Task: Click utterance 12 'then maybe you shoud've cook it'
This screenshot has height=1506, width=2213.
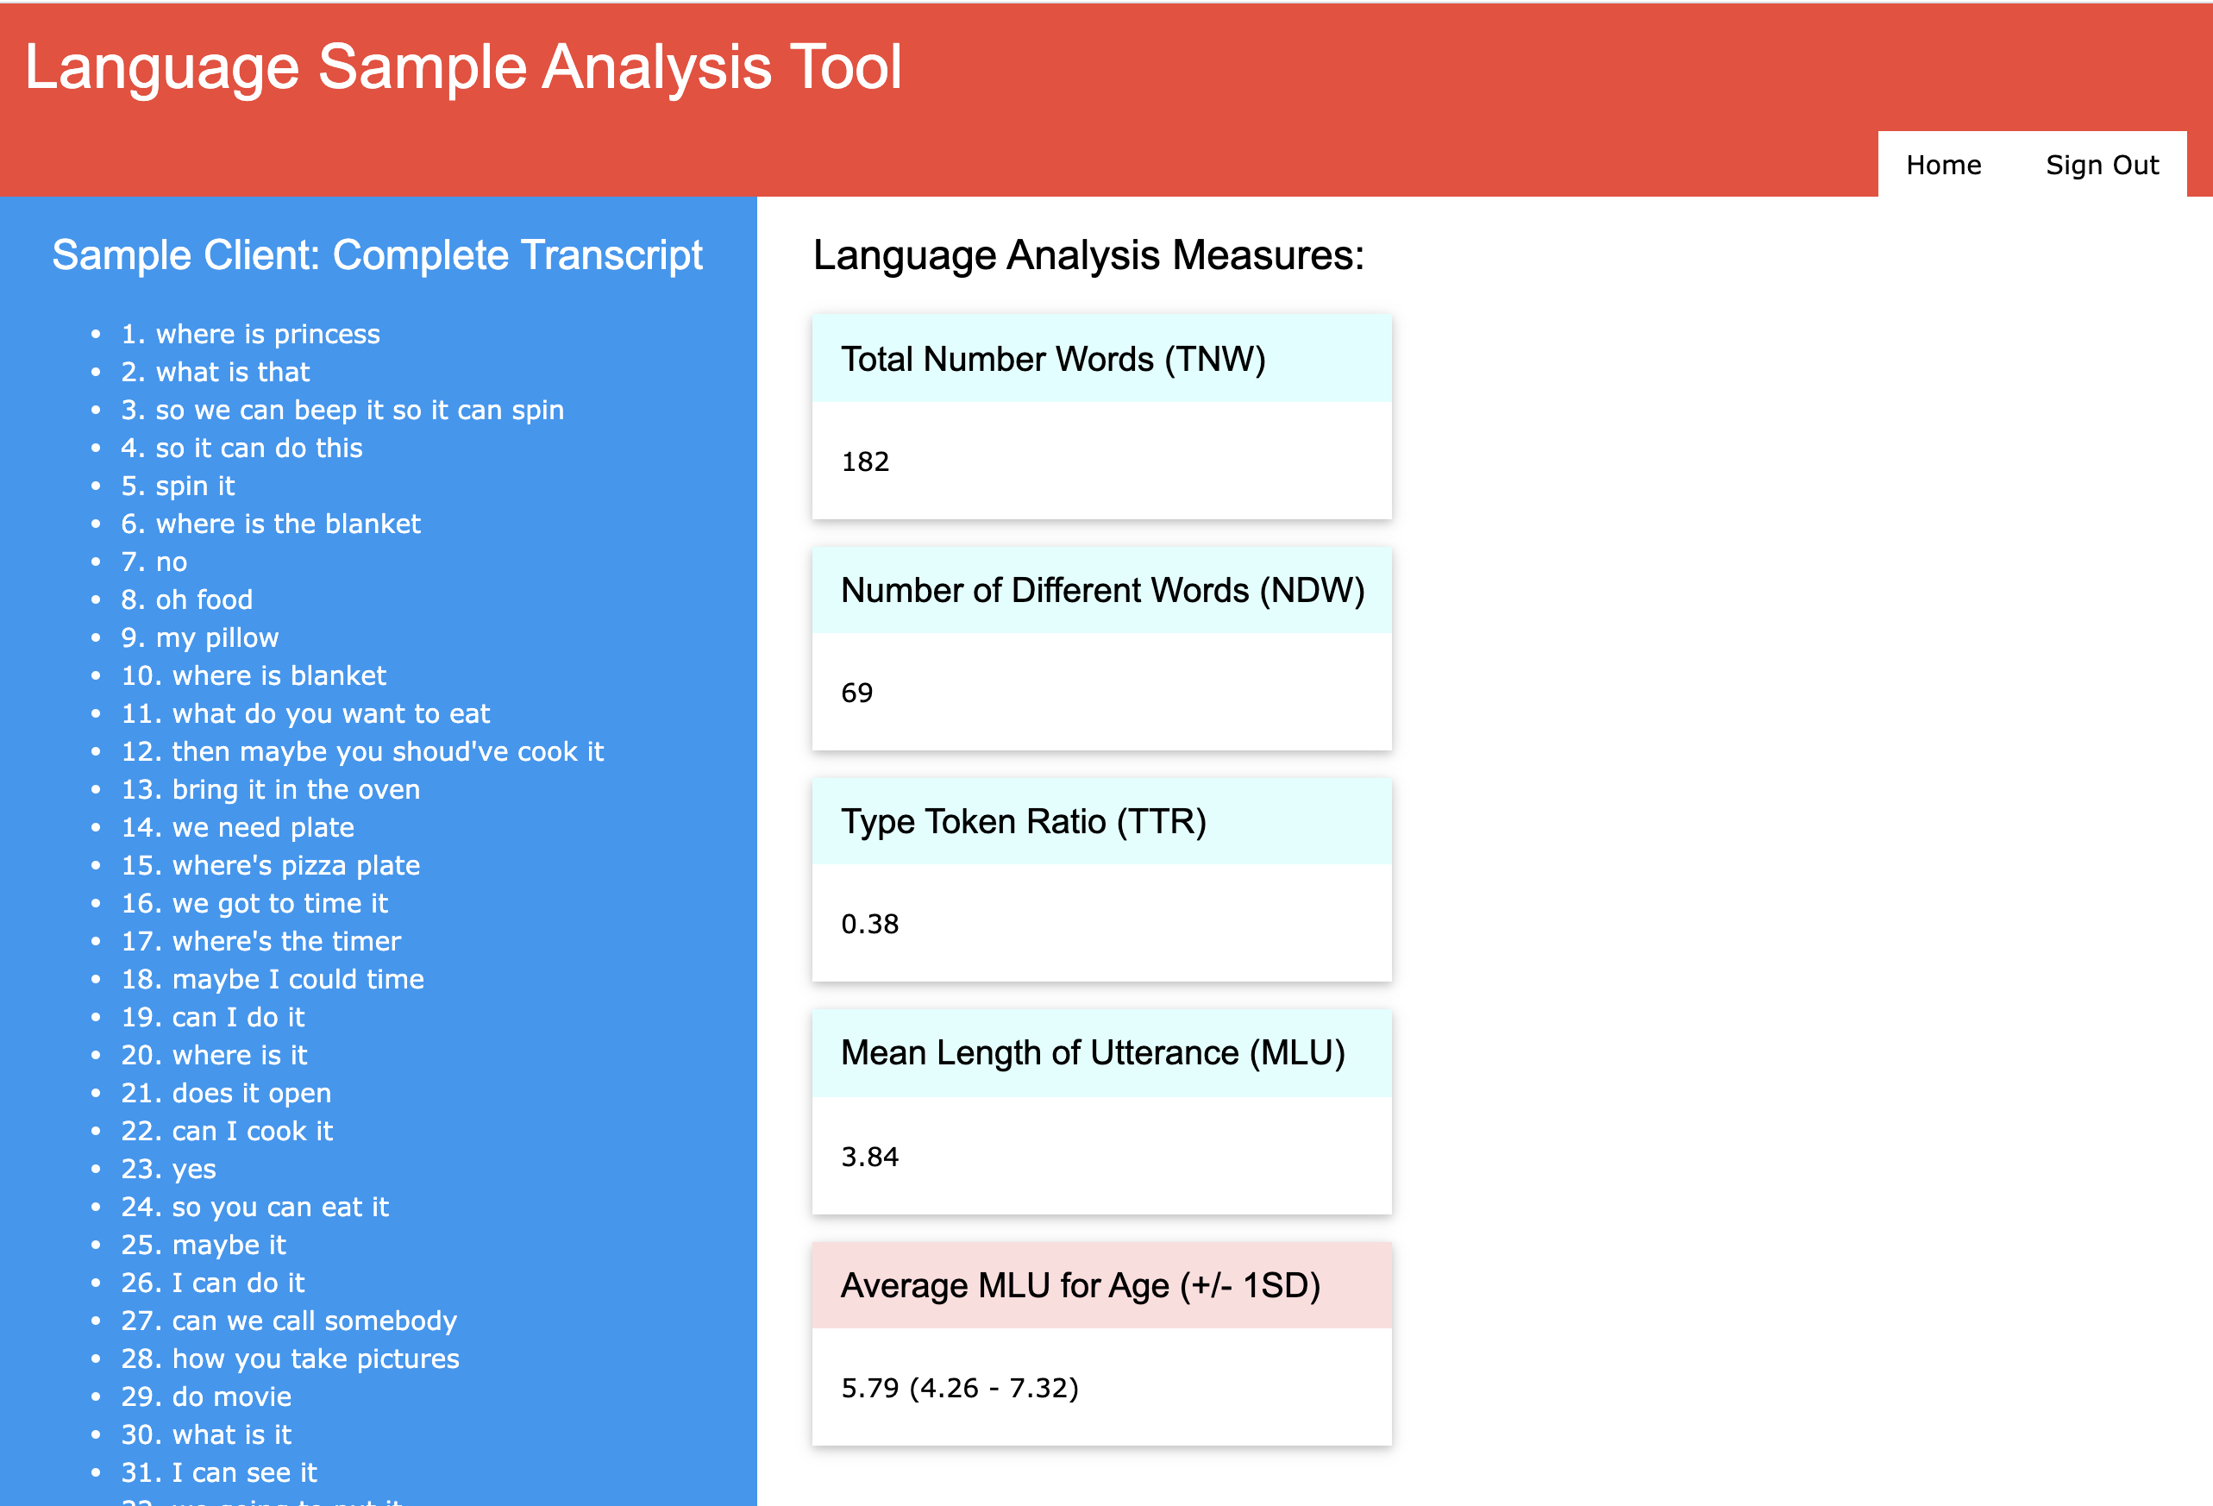Action: pos(362,751)
